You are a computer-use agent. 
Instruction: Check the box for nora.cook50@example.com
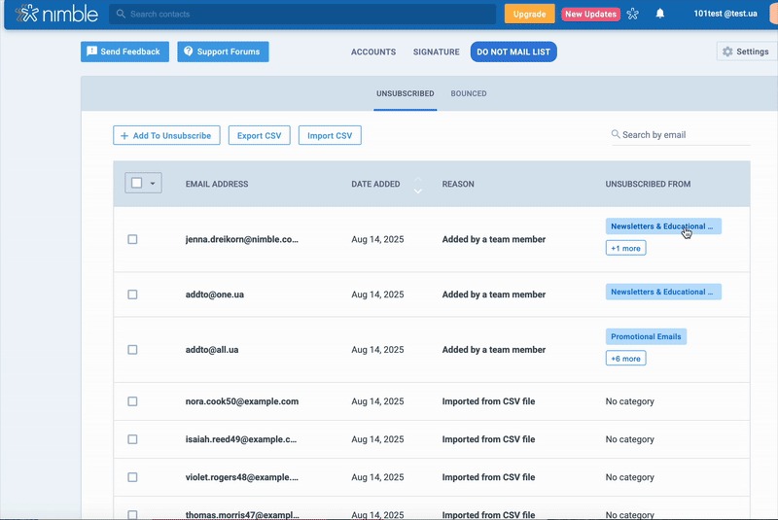pos(133,401)
